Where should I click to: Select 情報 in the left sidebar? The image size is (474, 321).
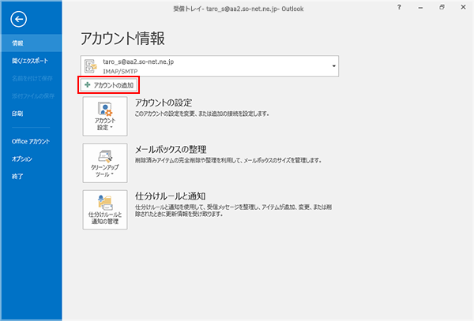(17, 43)
